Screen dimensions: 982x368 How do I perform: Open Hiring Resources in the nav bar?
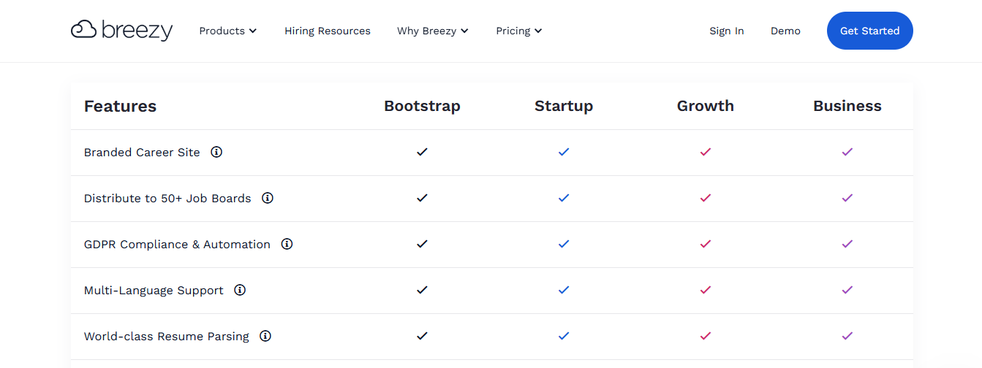pos(328,31)
